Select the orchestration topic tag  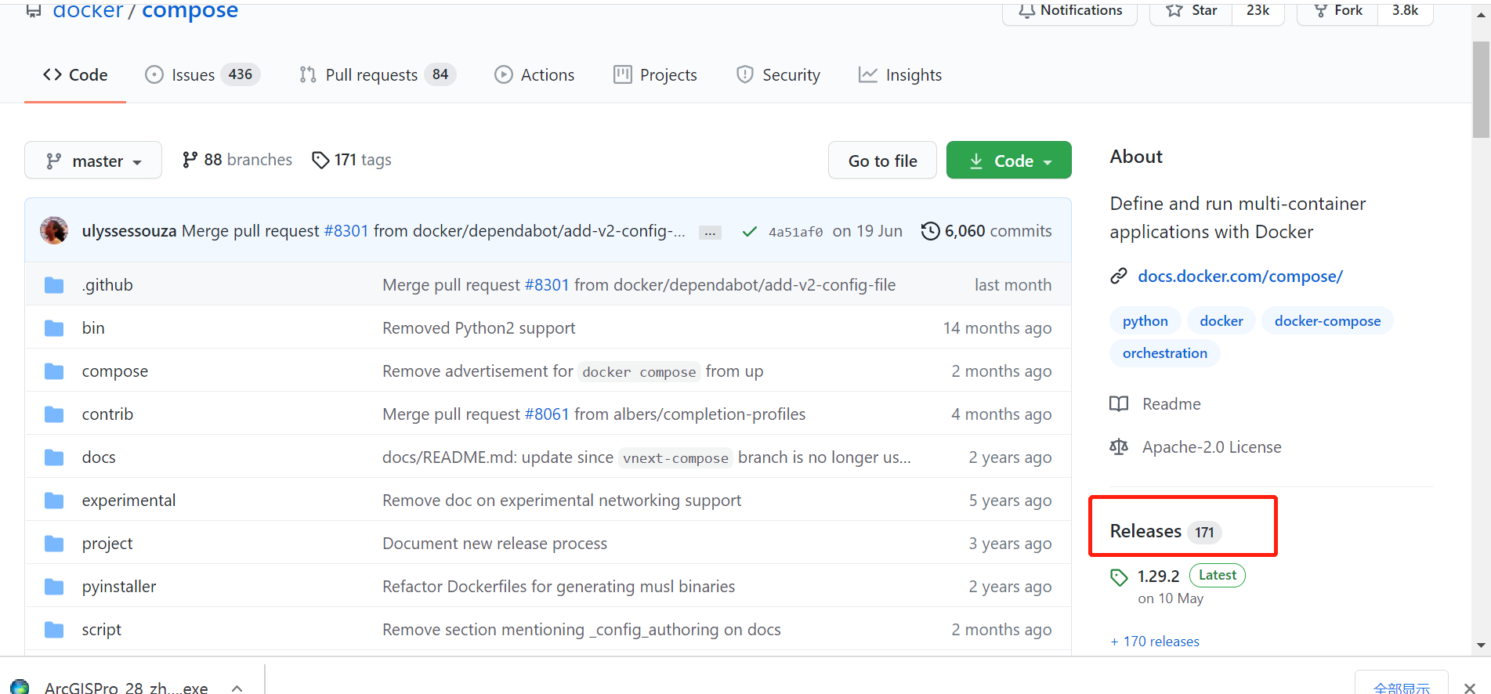[1165, 353]
